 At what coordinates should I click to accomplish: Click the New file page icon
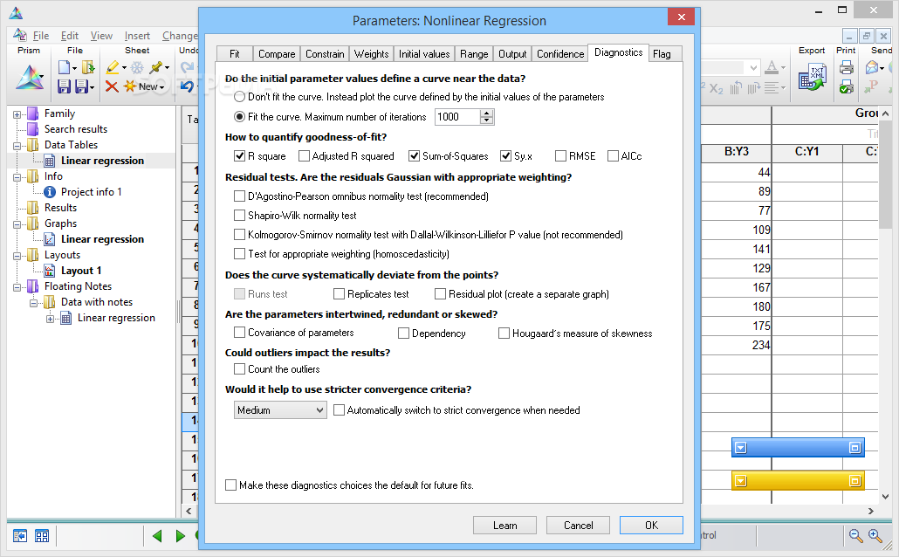point(64,67)
